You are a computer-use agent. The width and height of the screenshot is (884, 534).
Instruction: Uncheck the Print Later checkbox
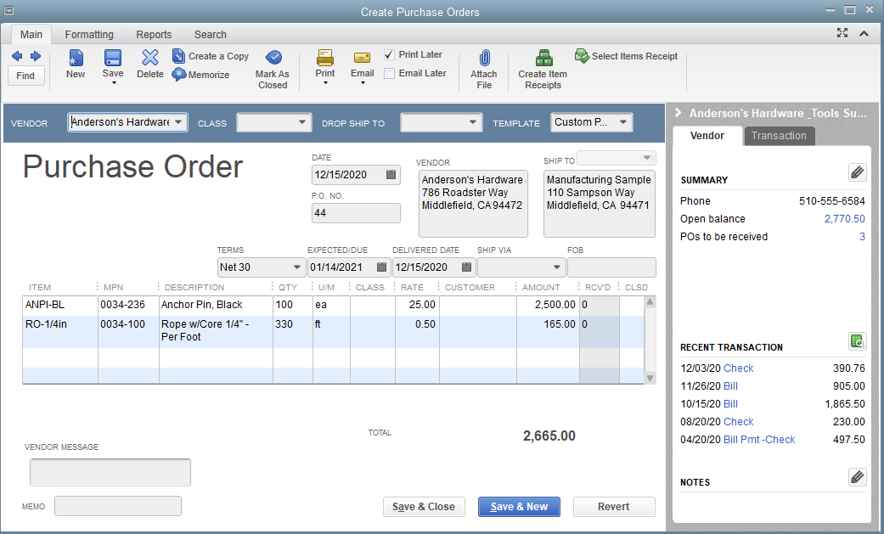tap(389, 54)
